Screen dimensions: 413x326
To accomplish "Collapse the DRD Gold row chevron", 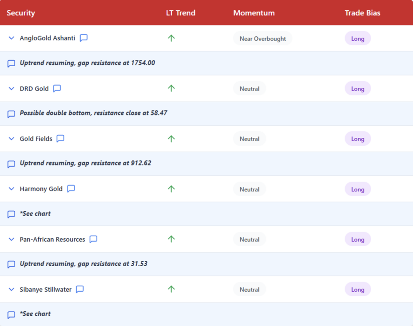I will tap(11, 88).
